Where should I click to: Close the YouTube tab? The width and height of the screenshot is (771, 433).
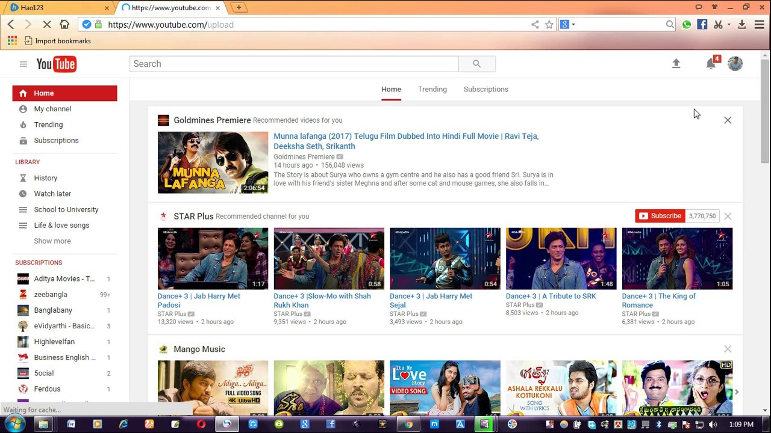[x=217, y=8]
